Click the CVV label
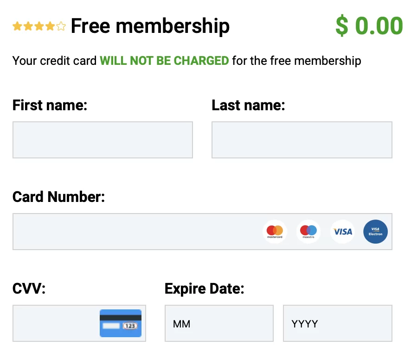This screenshot has height=352, width=411. [x=29, y=289]
